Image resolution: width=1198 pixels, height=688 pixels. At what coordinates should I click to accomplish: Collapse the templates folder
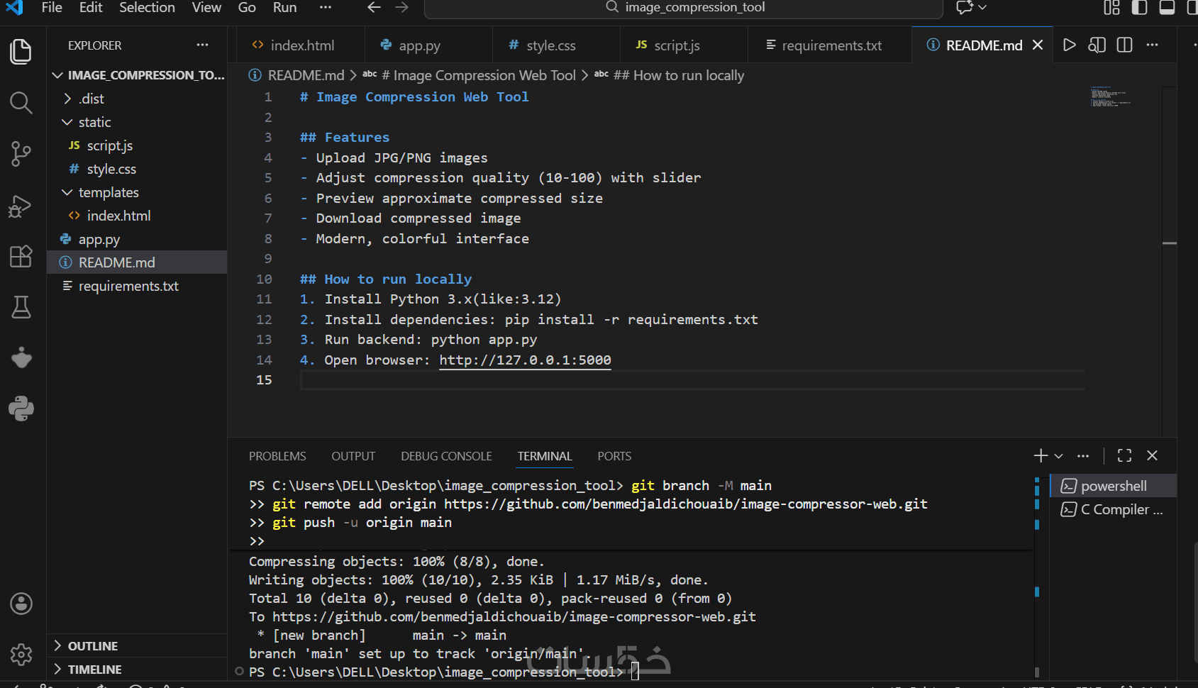tap(109, 192)
